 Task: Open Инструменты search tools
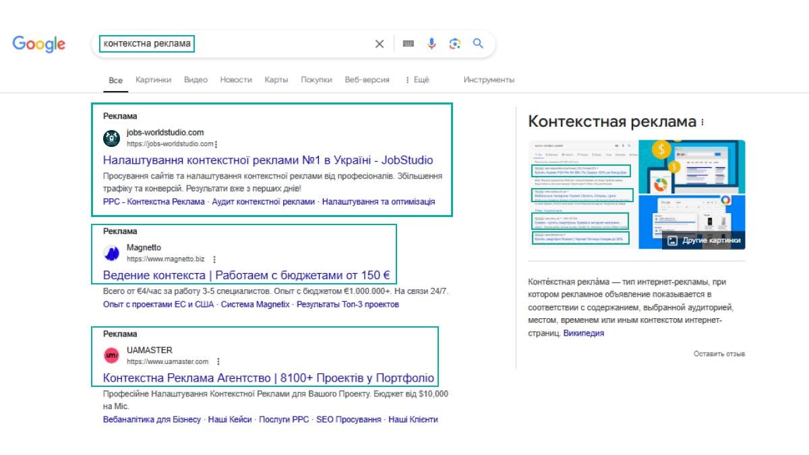pos(489,80)
